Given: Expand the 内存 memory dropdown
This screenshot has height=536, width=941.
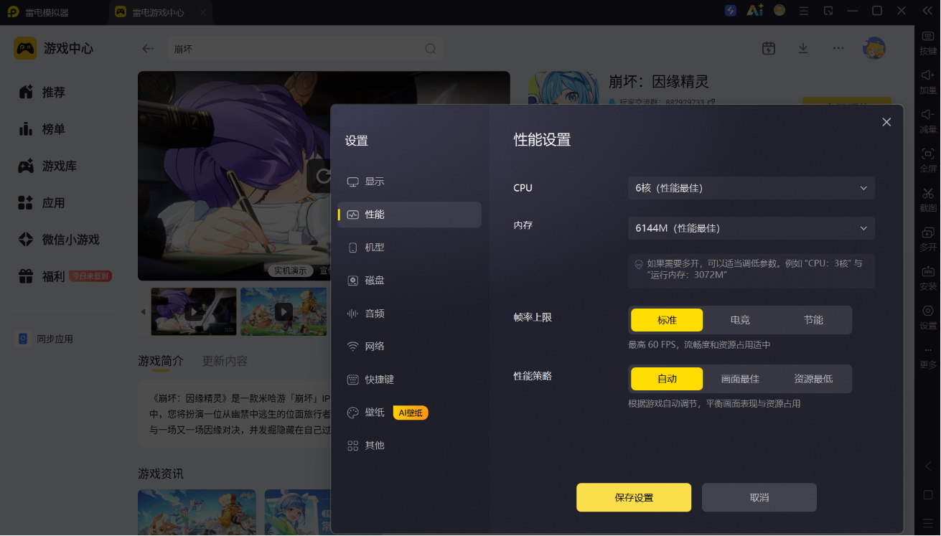Looking at the screenshot, I should (x=752, y=228).
